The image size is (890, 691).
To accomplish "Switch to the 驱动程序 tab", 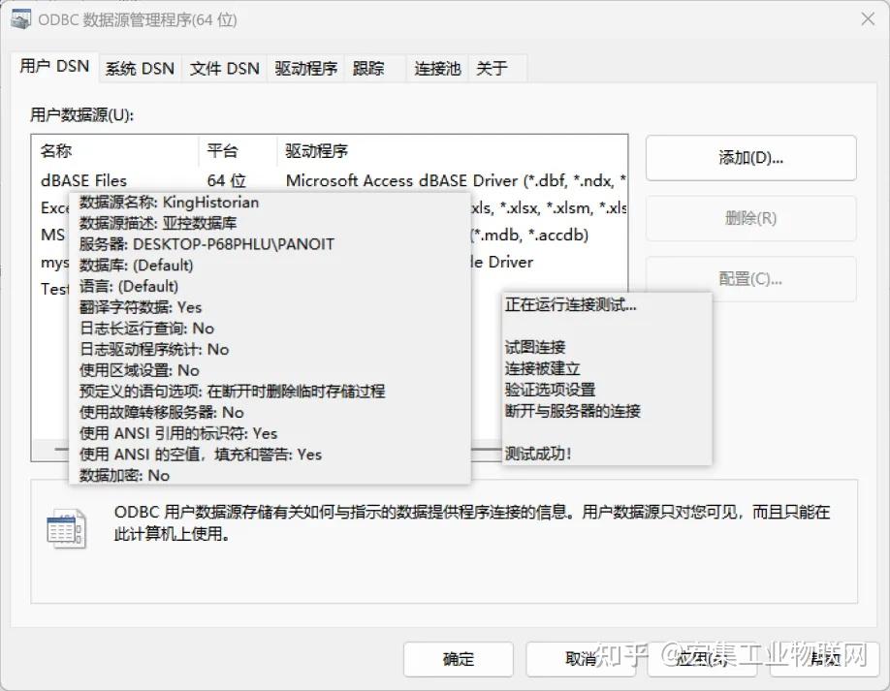I will click(x=306, y=69).
